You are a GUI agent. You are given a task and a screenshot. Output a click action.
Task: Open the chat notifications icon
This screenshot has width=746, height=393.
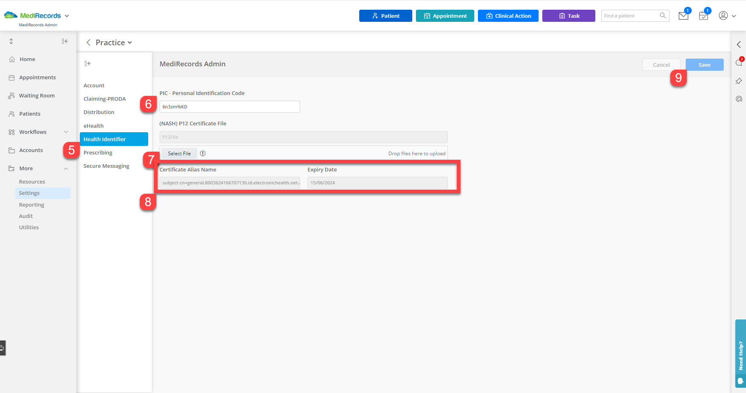click(x=739, y=63)
